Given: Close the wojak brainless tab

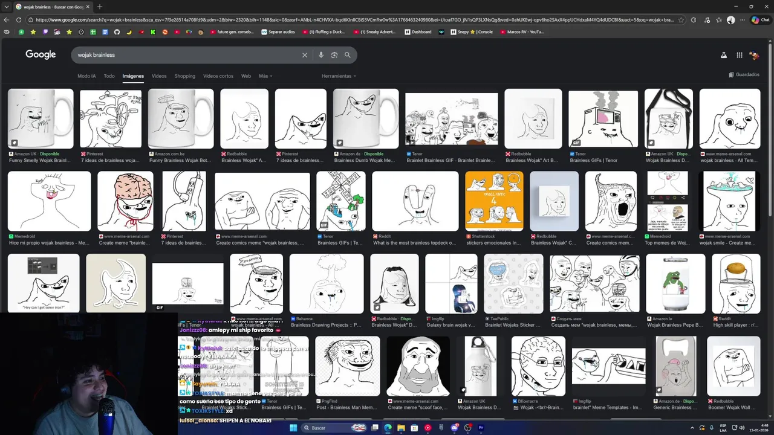Looking at the screenshot, I should tap(88, 7).
